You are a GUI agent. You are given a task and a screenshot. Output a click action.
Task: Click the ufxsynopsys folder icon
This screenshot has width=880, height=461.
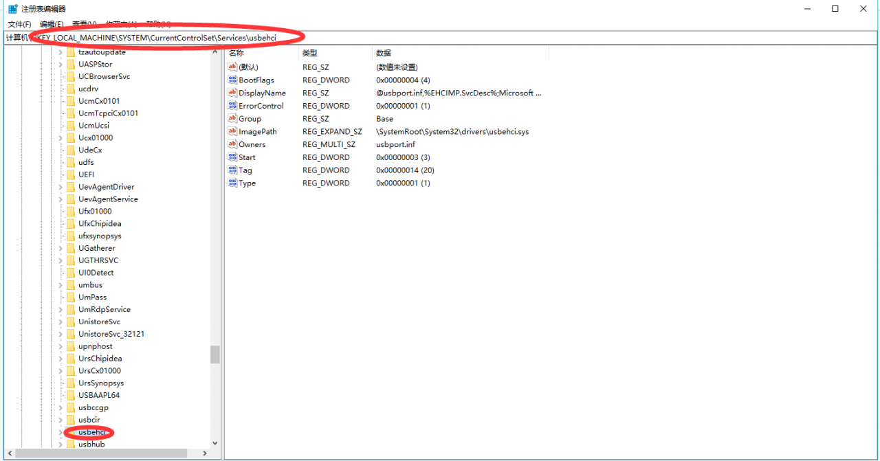click(x=69, y=236)
